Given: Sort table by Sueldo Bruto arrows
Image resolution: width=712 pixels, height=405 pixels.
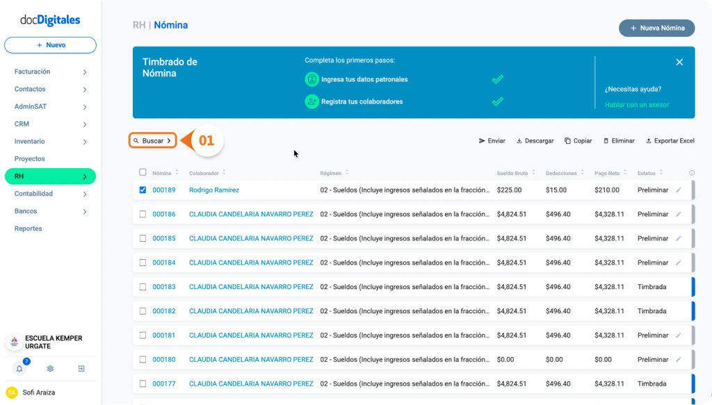Looking at the screenshot, I should [533, 173].
